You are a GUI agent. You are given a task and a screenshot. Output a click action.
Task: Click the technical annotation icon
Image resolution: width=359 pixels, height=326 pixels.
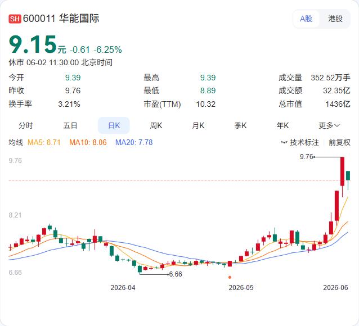point(284,143)
